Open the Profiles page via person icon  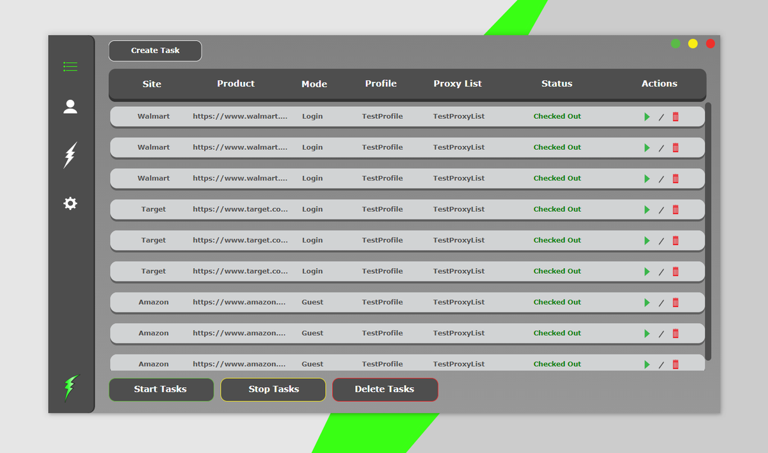(70, 107)
